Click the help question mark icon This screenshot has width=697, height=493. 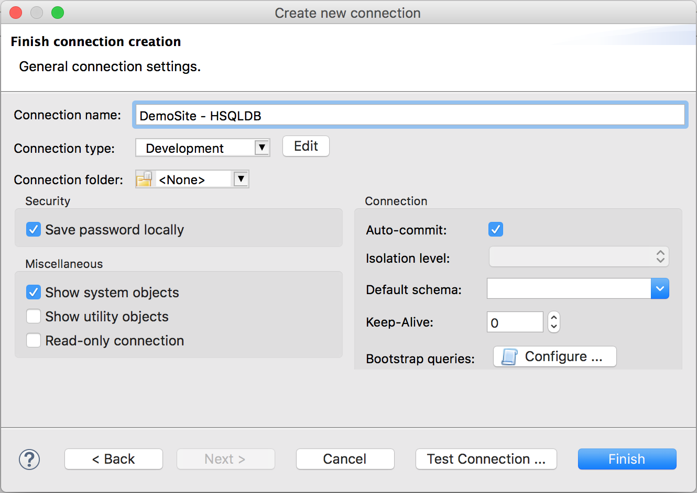(29, 460)
